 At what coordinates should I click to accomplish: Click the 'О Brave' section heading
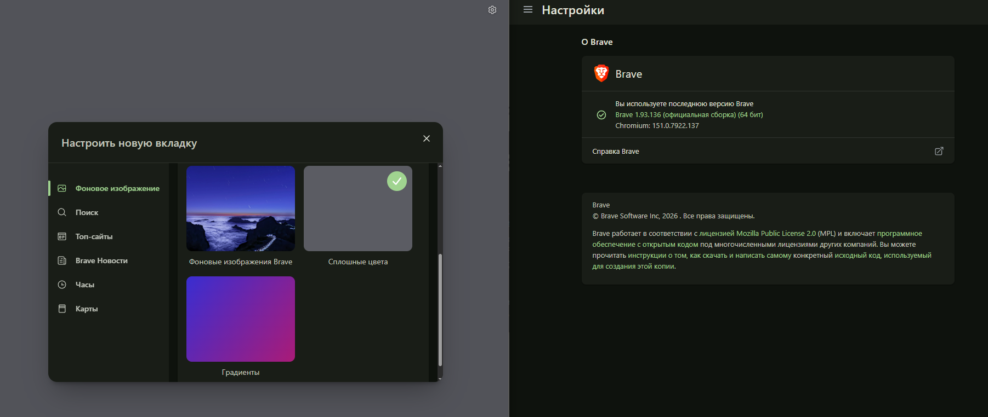pyautogui.click(x=597, y=42)
